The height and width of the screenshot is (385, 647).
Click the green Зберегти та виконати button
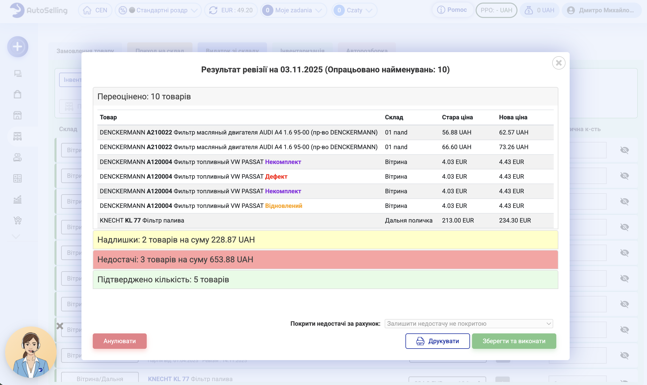point(514,341)
